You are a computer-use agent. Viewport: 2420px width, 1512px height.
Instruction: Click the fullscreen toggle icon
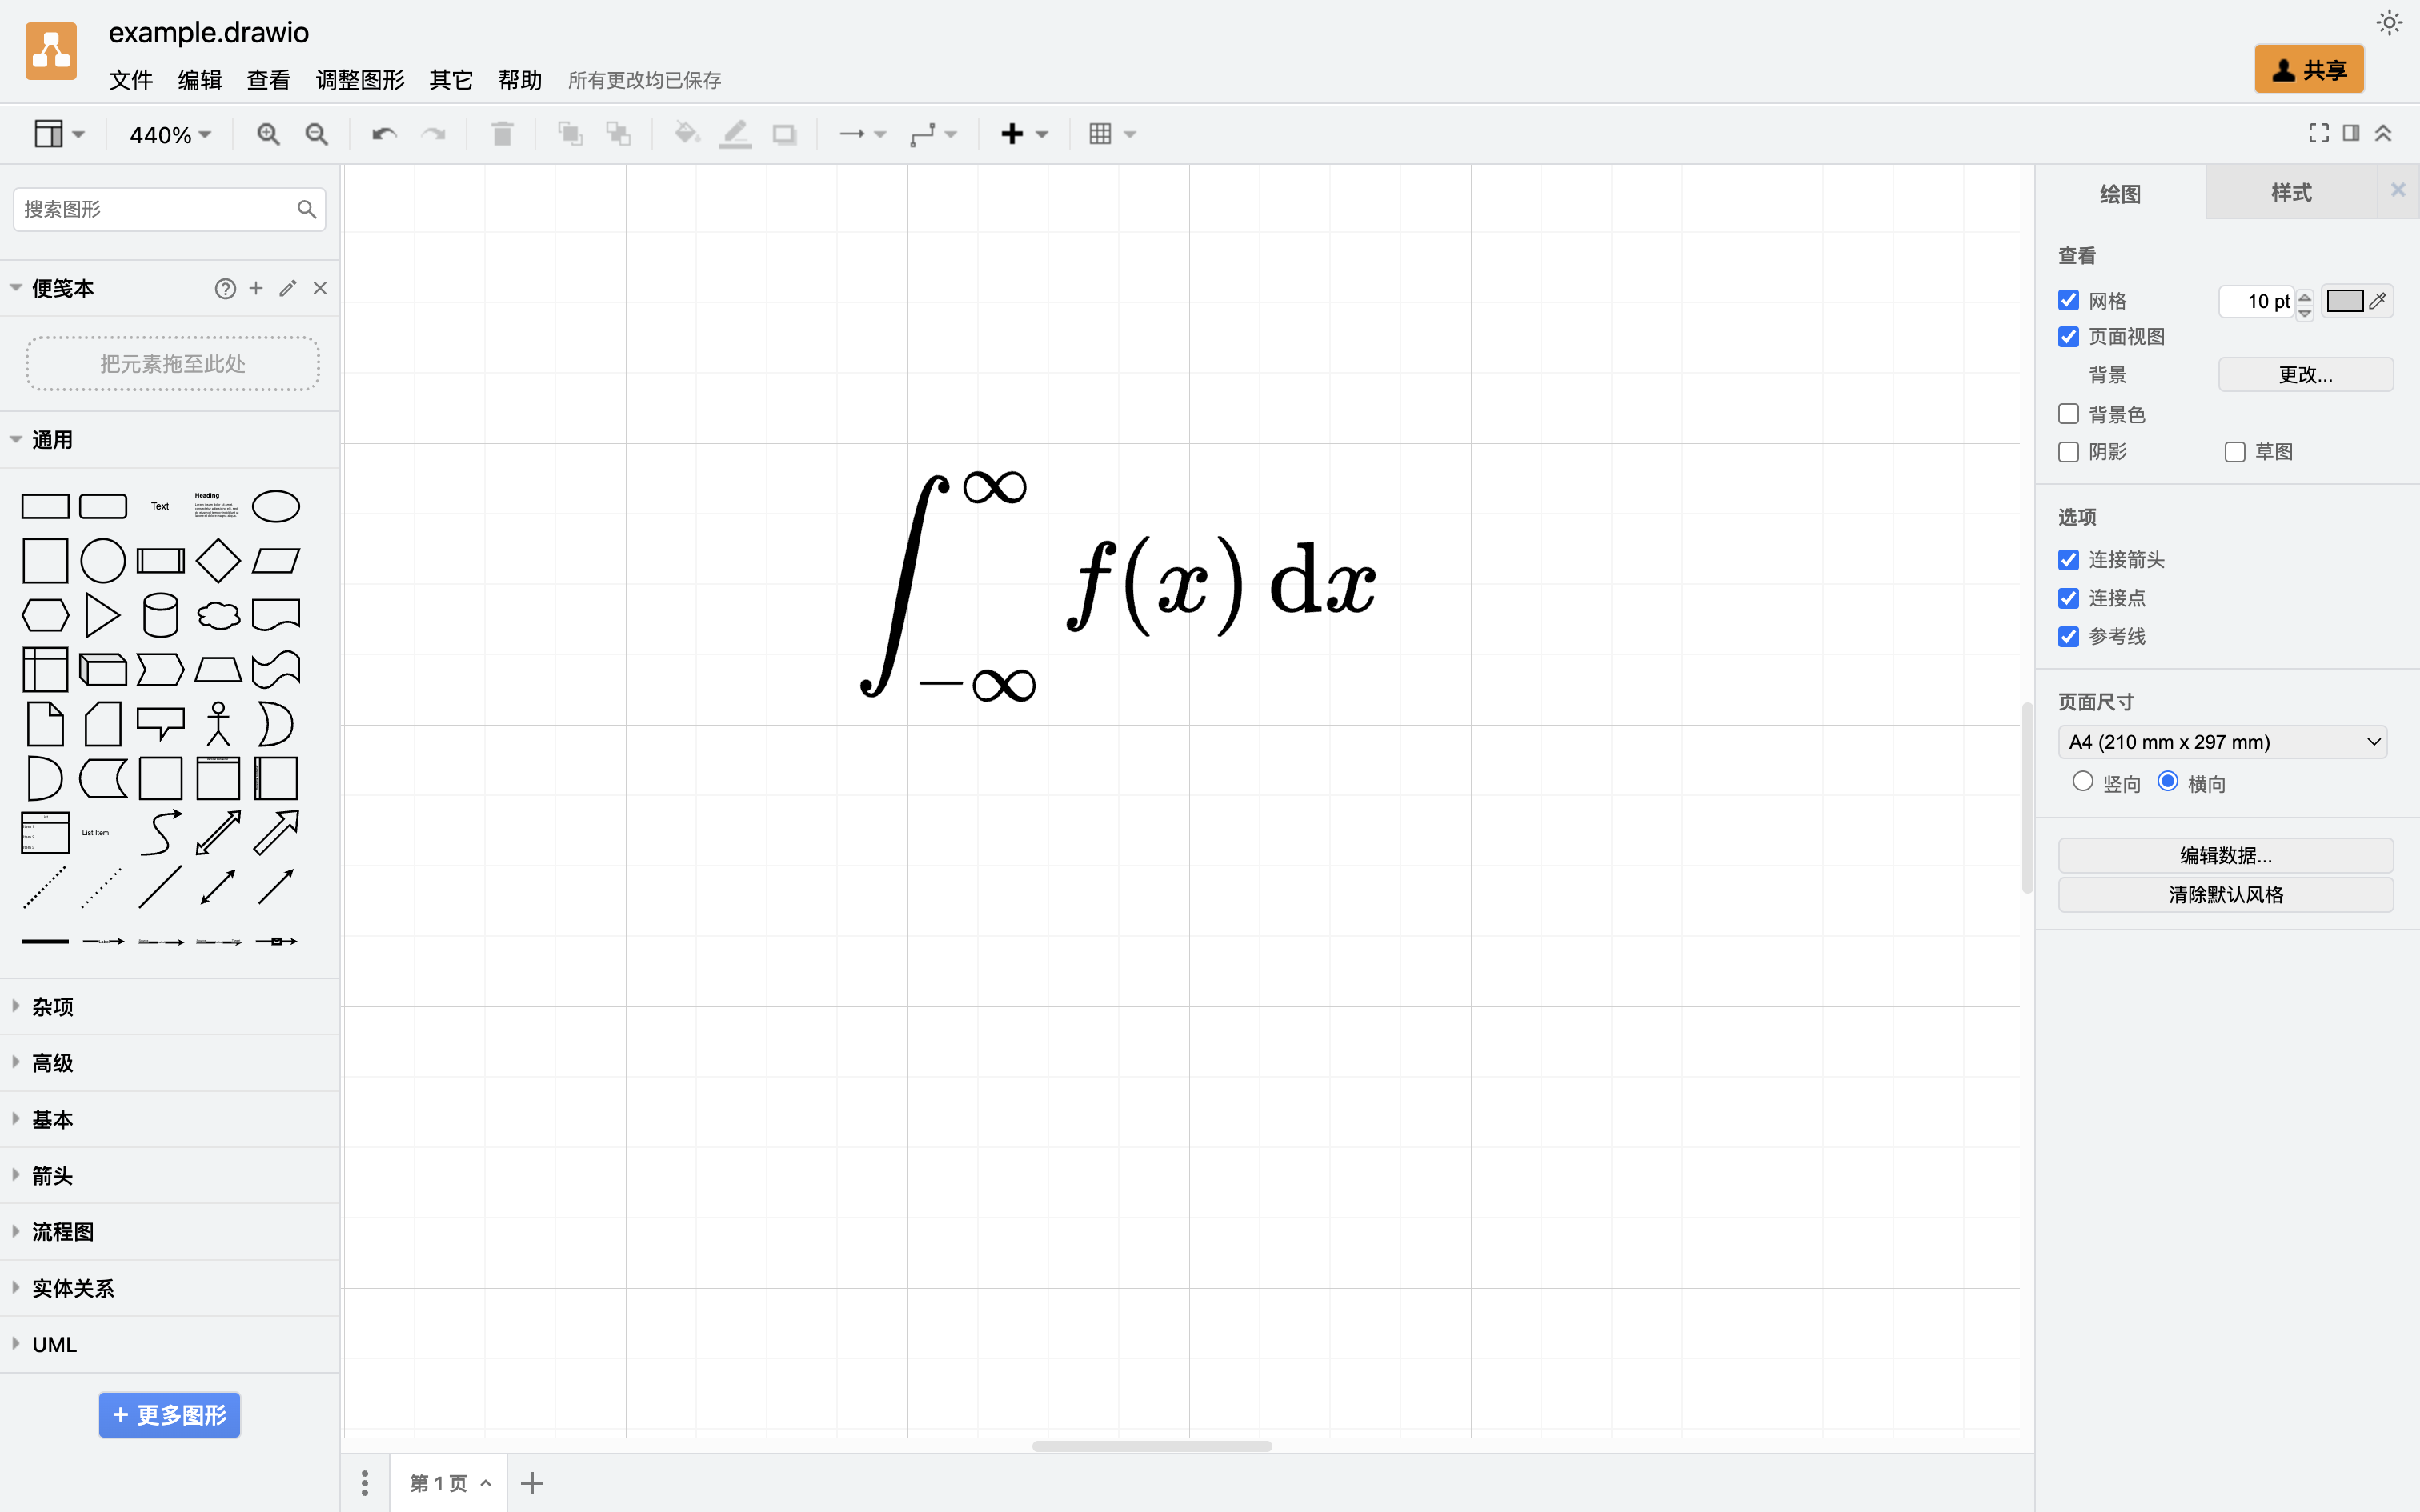(x=2318, y=133)
